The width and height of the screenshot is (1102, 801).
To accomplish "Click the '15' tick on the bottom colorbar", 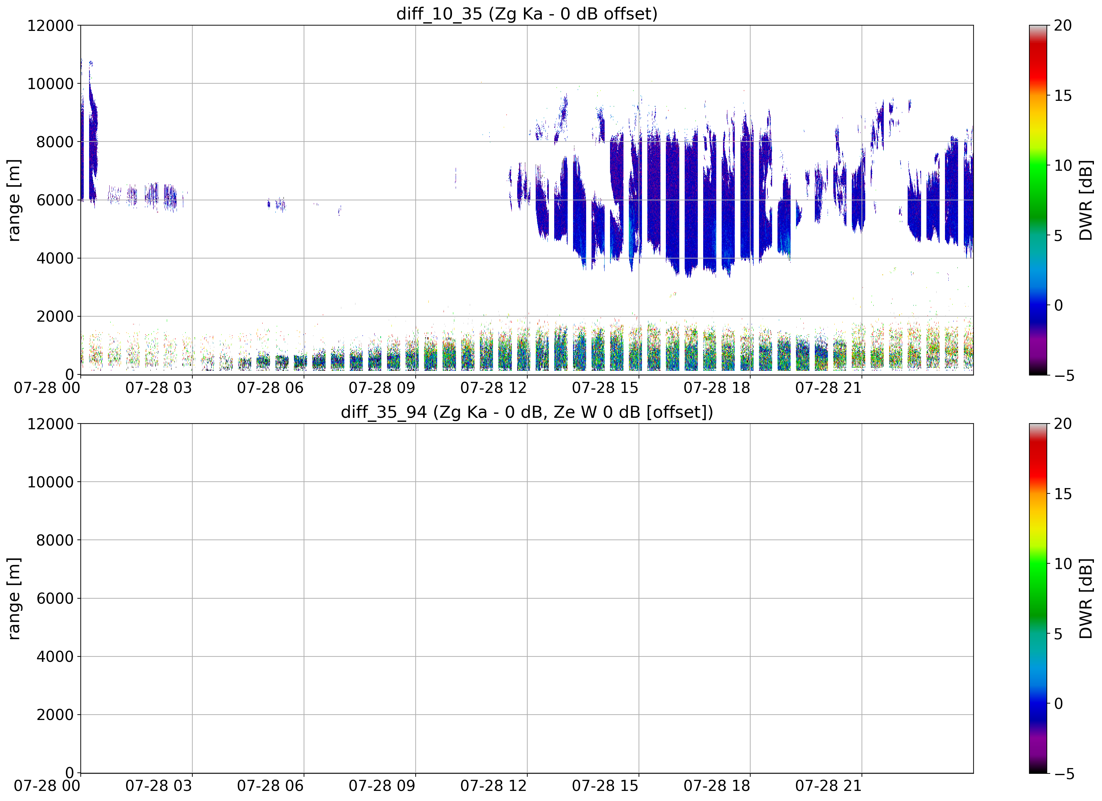I will (1063, 493).
